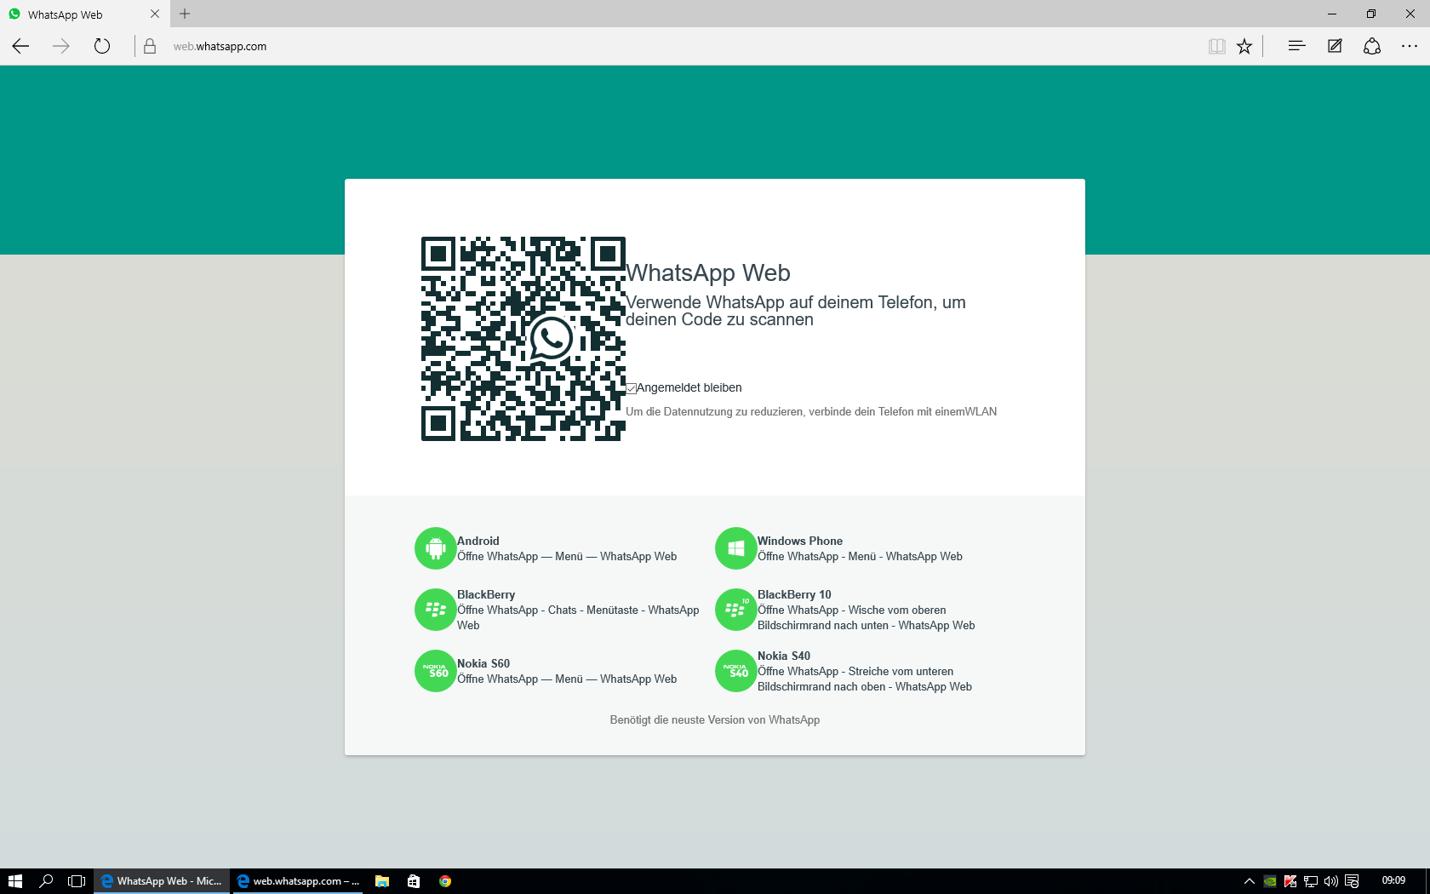This screenshot has width=1430, height=894.
Task: Click the Kaspersky tray icon
Action: pyautogui.click(x=1290, y=881)
